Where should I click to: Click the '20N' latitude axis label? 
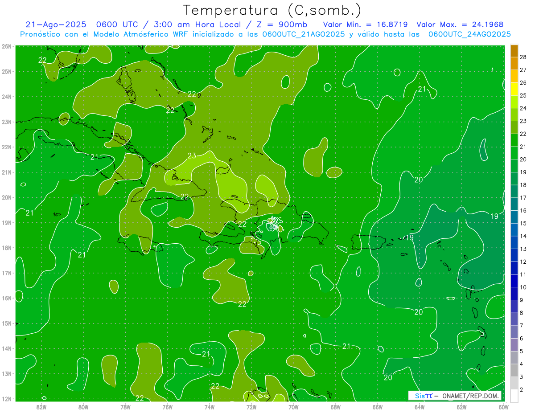tap(7, 197)
